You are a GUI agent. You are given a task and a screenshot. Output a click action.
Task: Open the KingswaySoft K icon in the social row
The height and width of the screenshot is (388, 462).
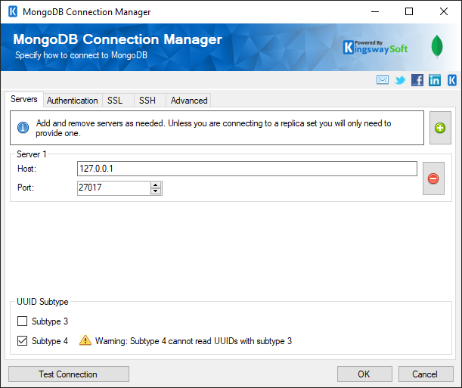(x=452, y=80)
